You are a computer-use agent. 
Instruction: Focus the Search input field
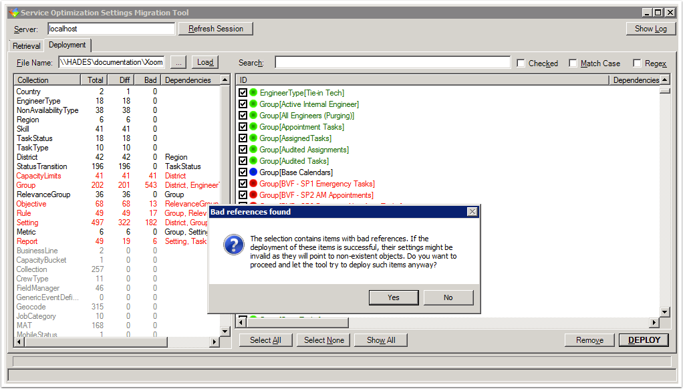392,63
